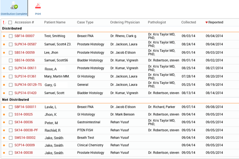Image resolution: width=239 pixels, height=159 pixels.
Task: Select checkbox for SLPS14-01420
Action: click(11, 93)
